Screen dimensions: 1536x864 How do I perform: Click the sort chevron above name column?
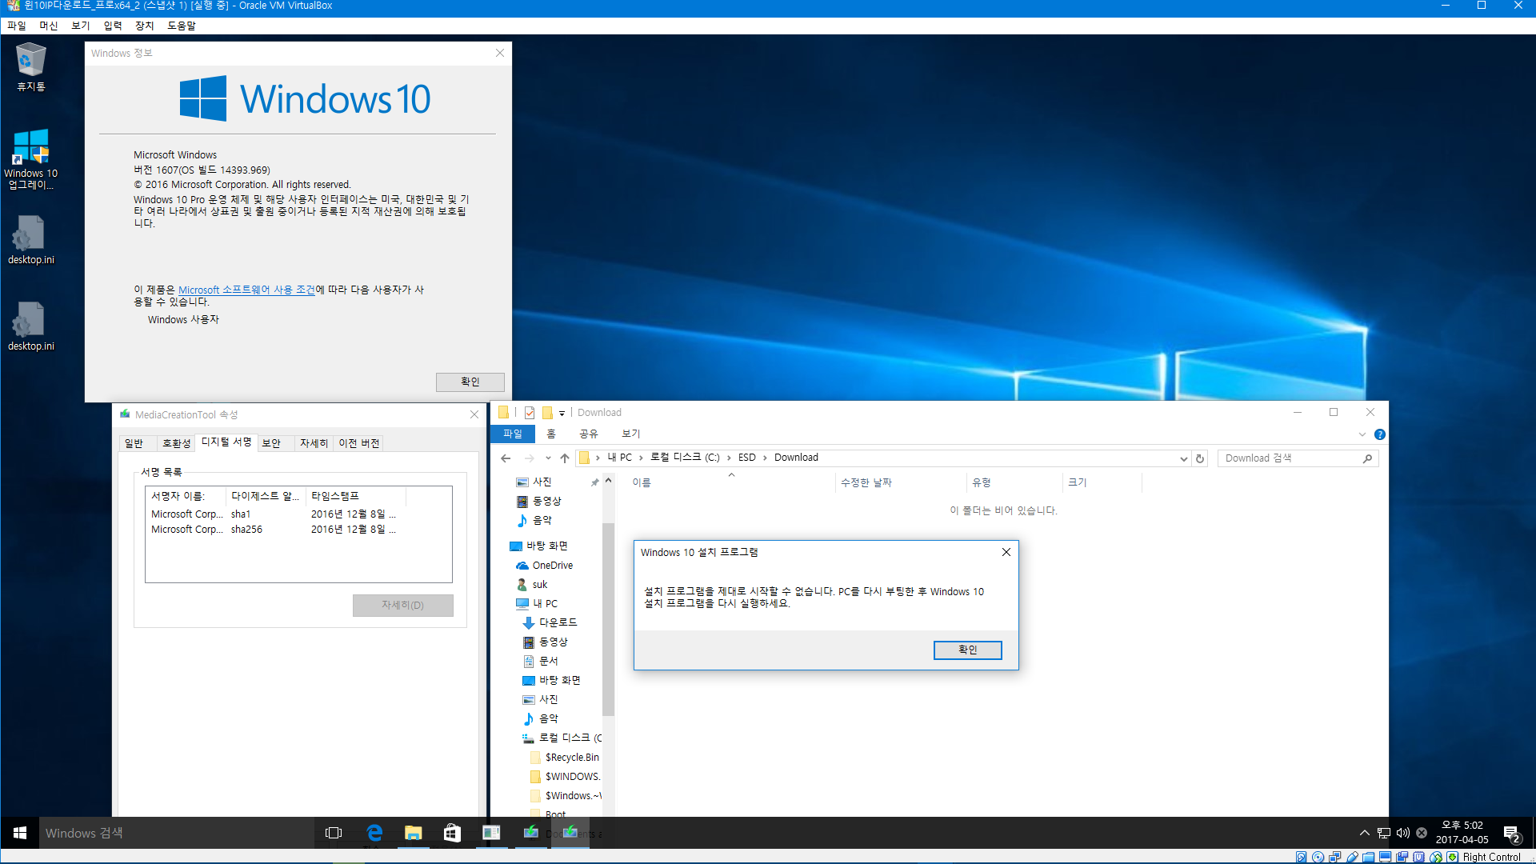(x=731, y=475)
